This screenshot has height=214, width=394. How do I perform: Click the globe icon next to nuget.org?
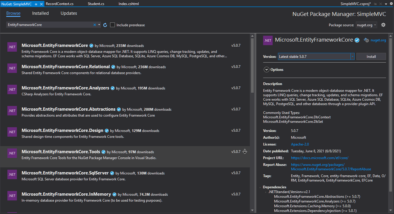pos(366,40)
